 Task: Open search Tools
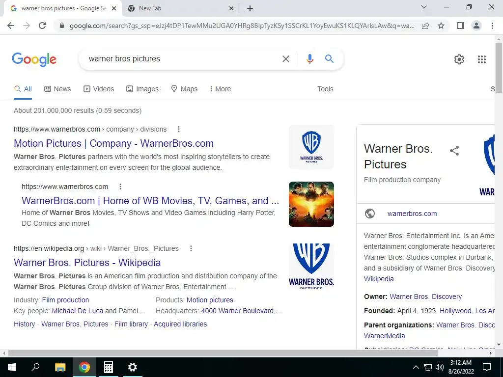pos(325,89)
